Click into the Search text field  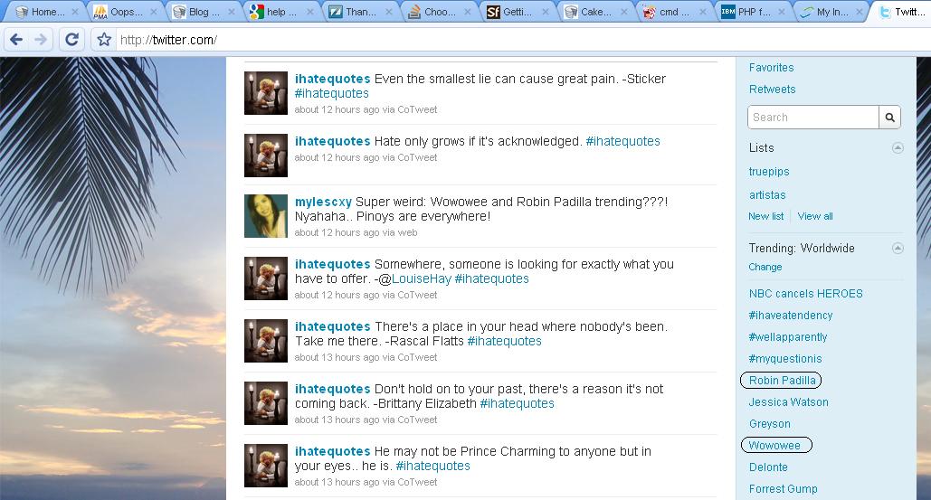[812, 118]
